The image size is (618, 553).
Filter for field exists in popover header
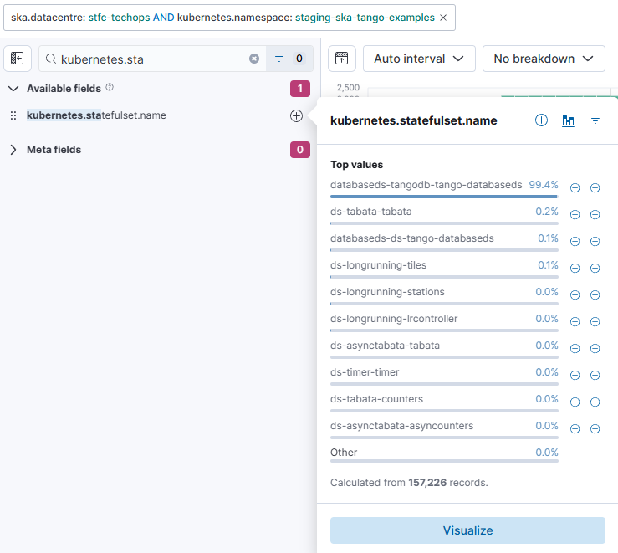coord(595,120)
